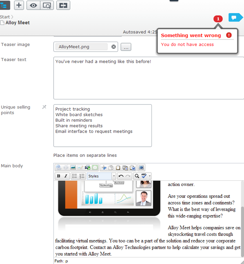Toggle fullscreen editor mode

(x=141, y=168)
